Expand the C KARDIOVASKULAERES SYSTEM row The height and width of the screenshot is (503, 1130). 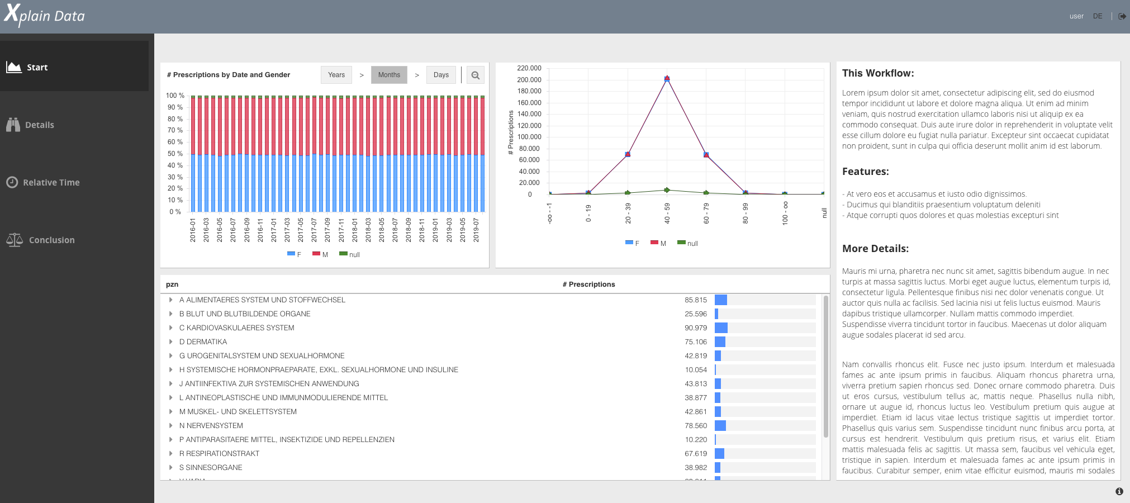coord(170,328)
